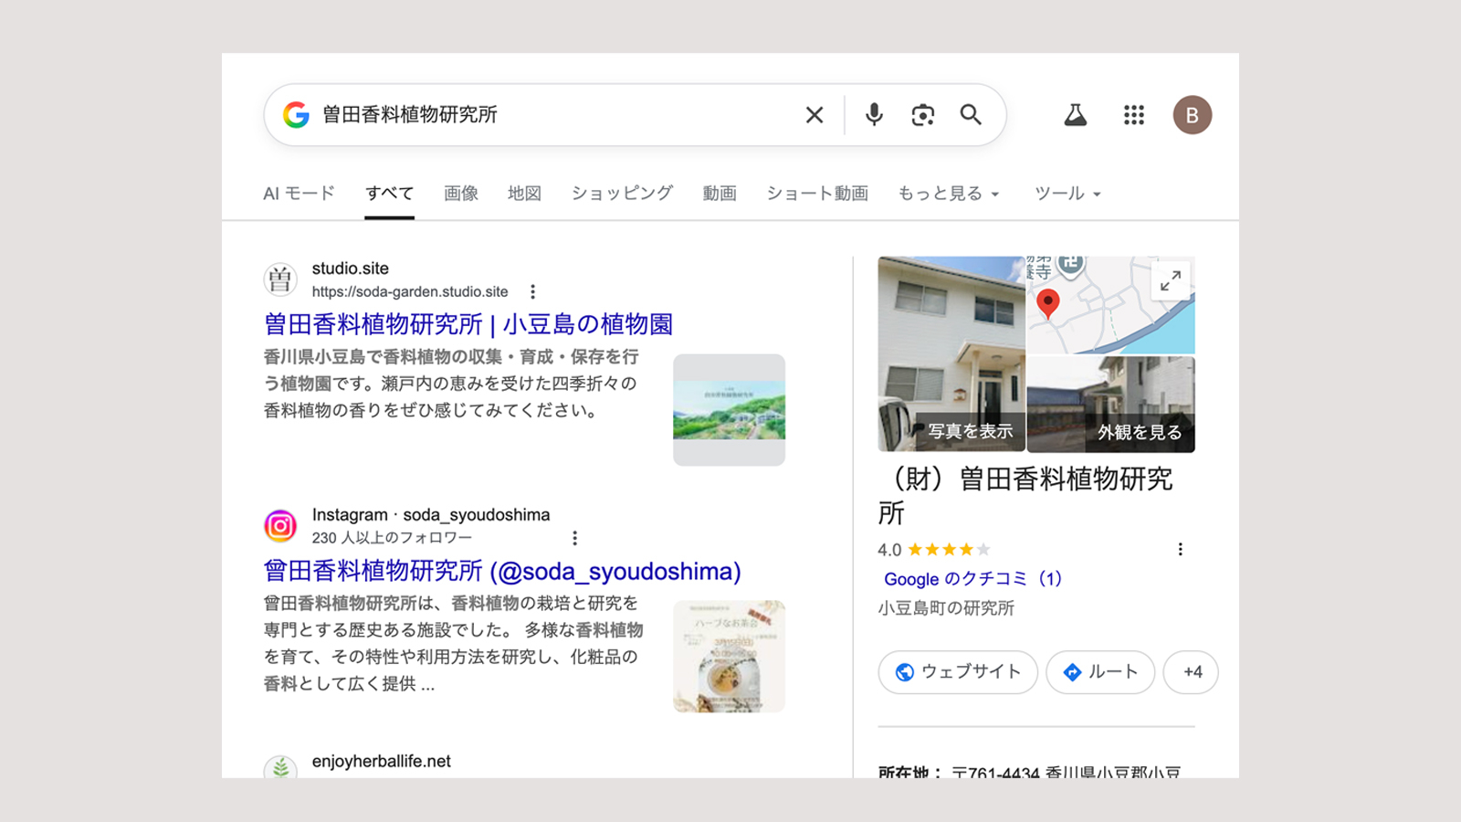Click the knowledge panel title (財)曽田香料植物研究所
This screenshot has width=1461, height=822.
(x=1025, y=496)
